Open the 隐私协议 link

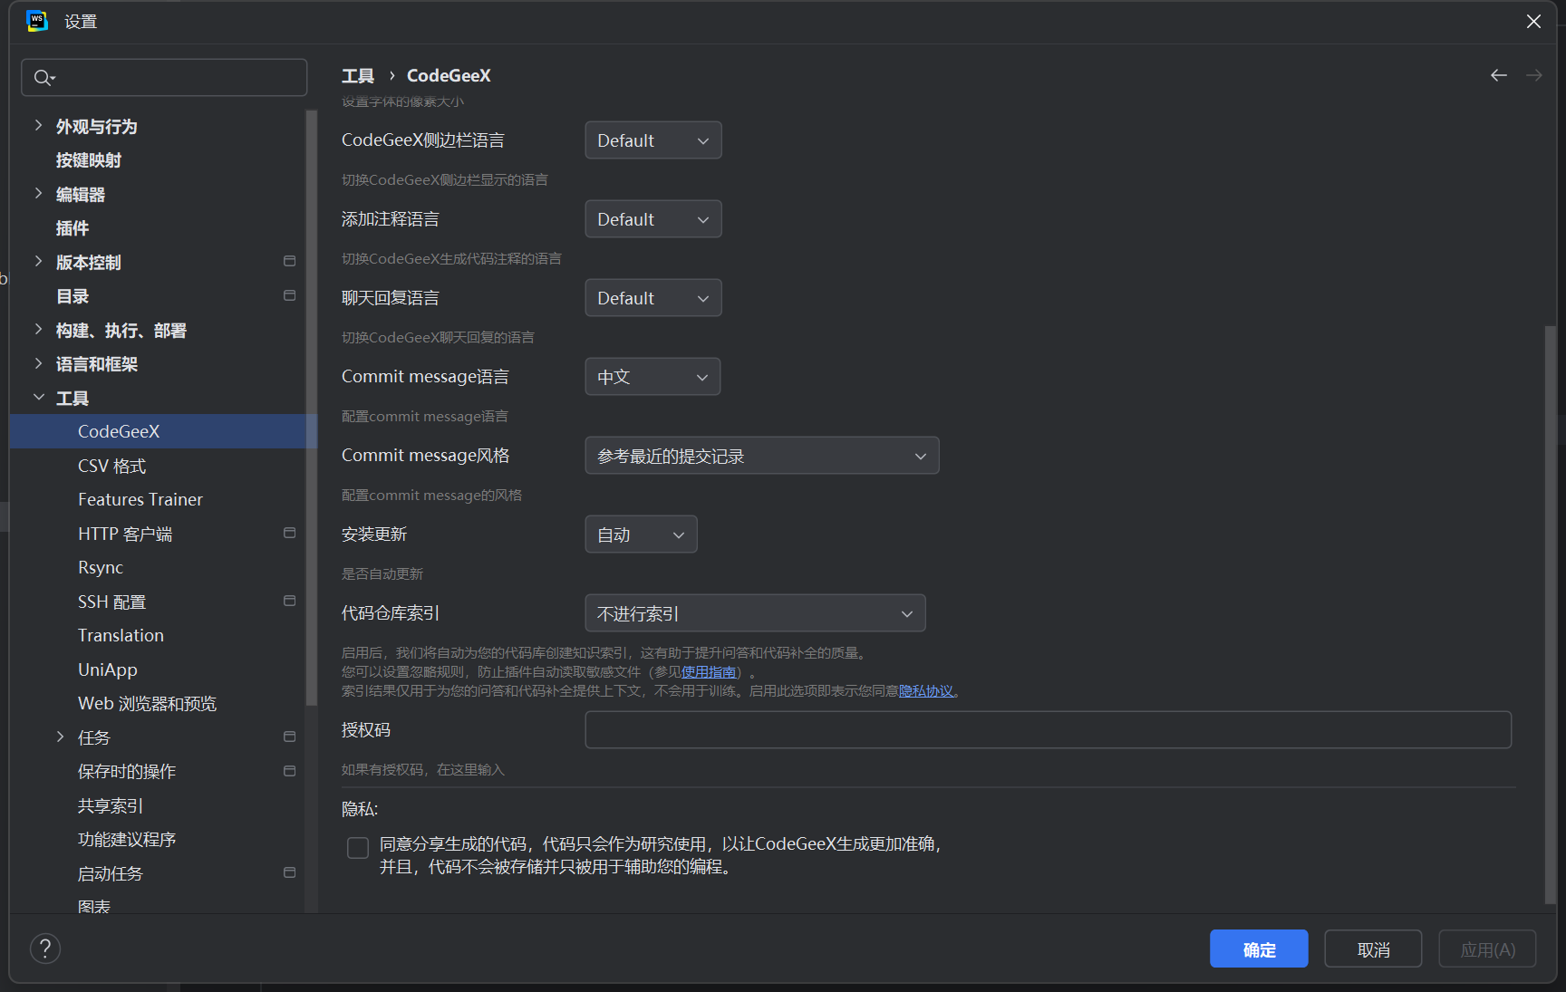click(x=926, y=691)
